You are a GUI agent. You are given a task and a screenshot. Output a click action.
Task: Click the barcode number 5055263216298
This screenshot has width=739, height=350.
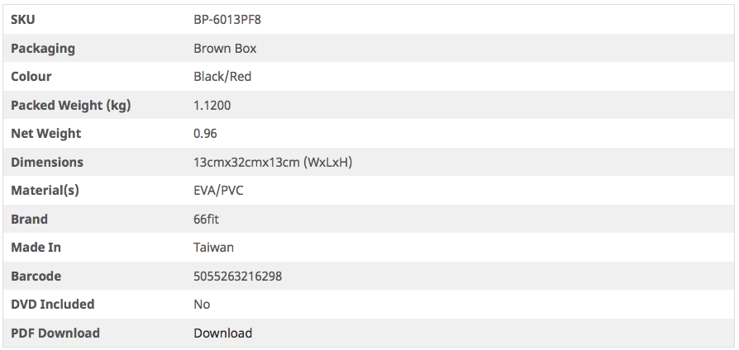[x=237, y=277]
